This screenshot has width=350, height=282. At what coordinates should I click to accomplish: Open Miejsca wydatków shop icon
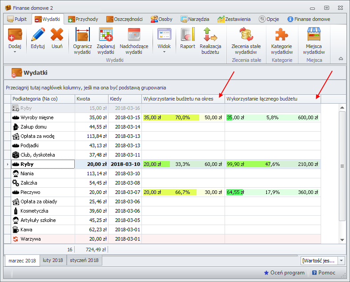[314, 35]
